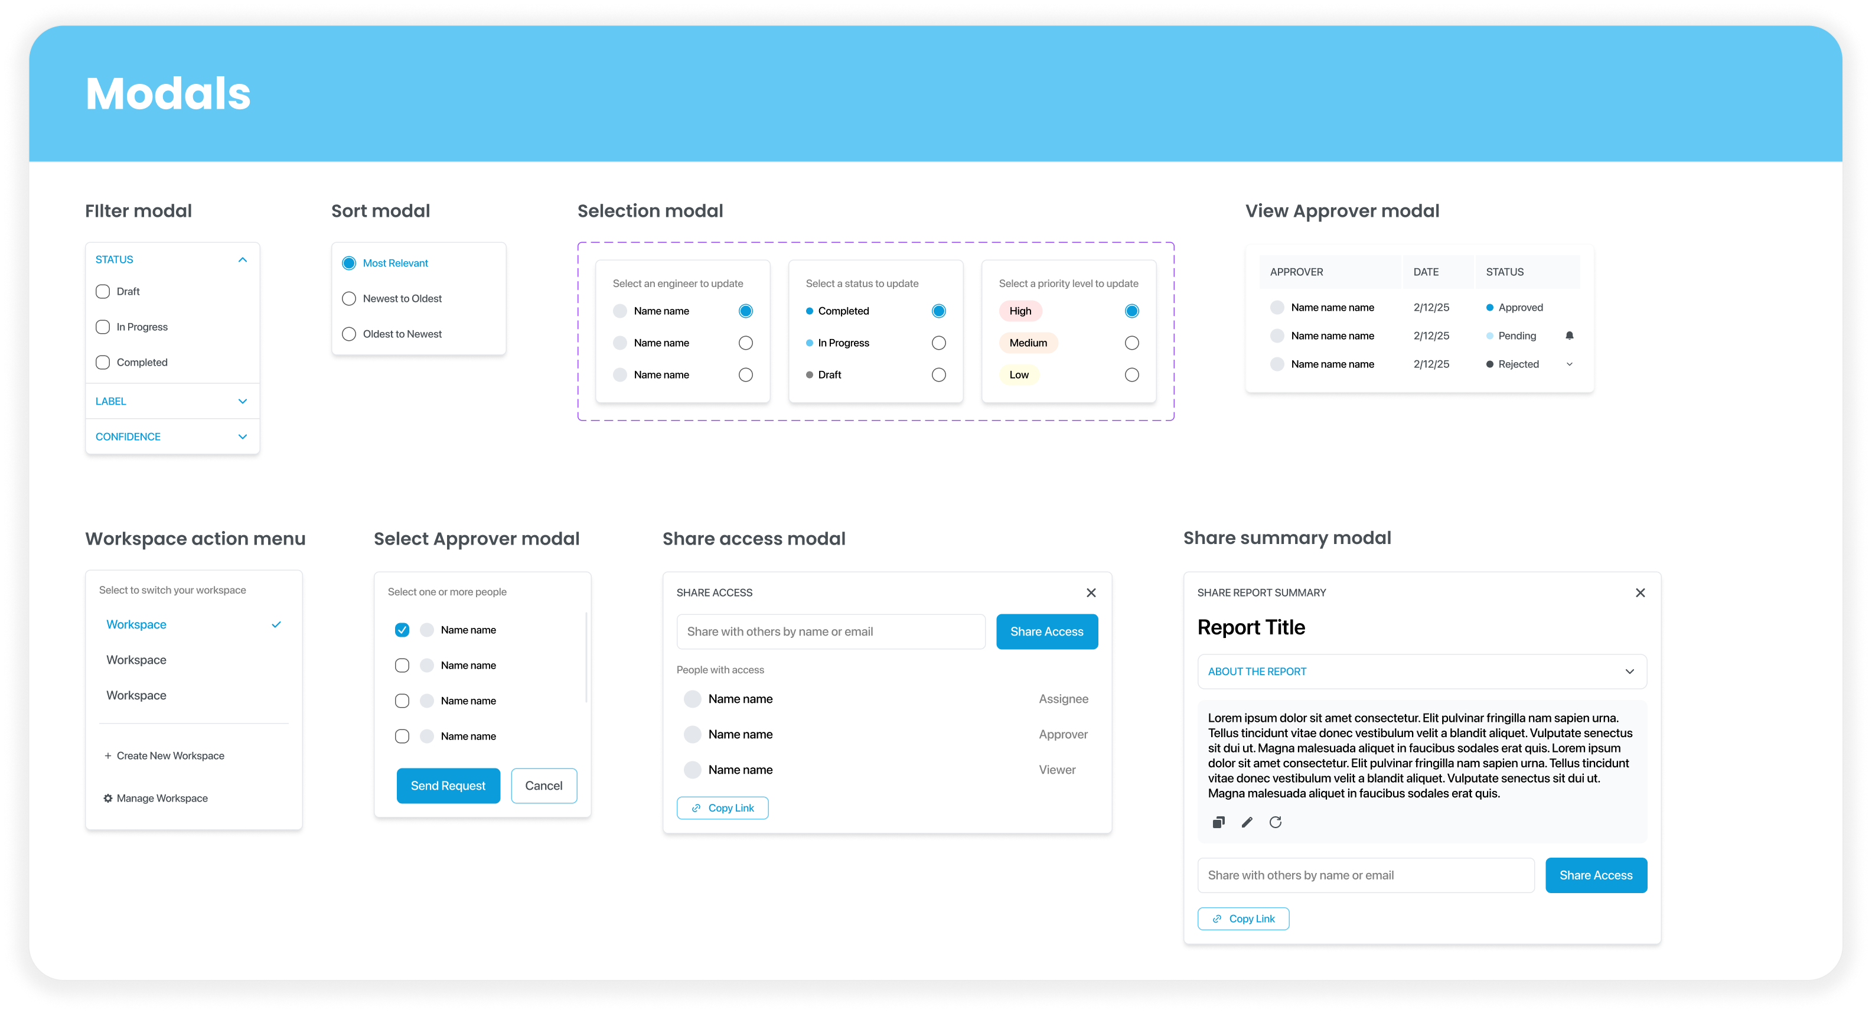
Task: Click the regenerate refresh icon in summary
Action: click(x=1276, y=822)
